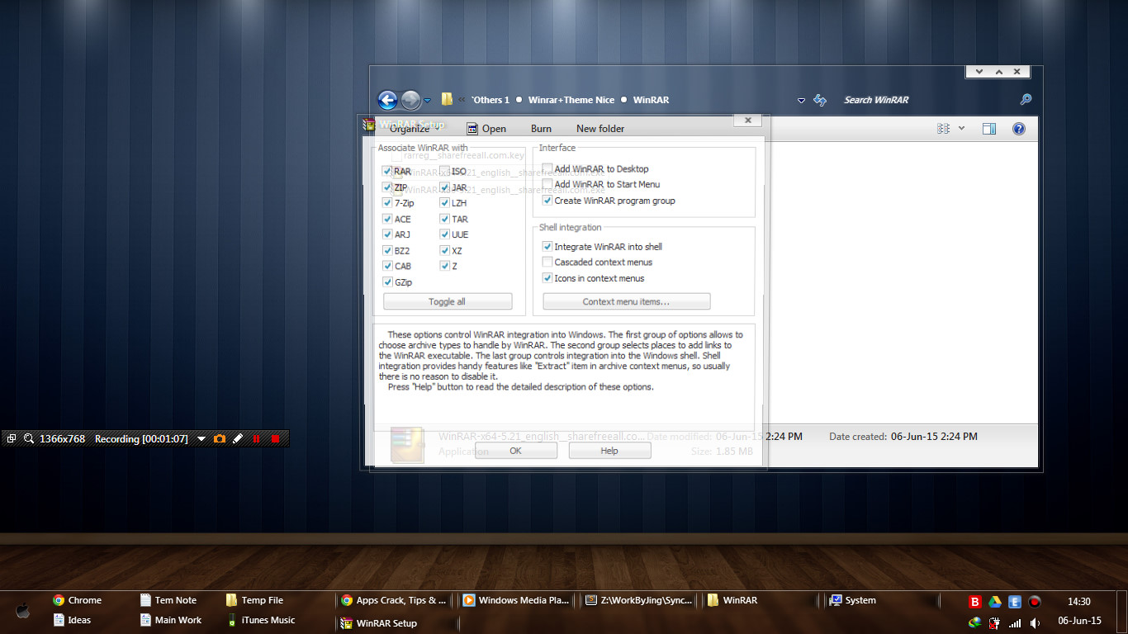Open the Tem Note taskbar shortcut

168,600
